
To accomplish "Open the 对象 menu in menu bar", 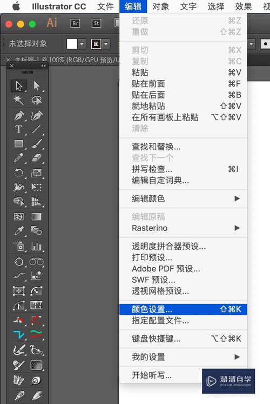I will [161, 6].
